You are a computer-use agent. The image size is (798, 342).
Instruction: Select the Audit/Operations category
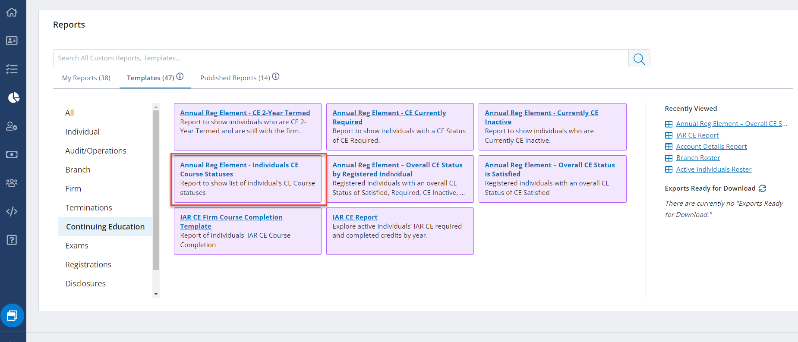coord(96,151)
